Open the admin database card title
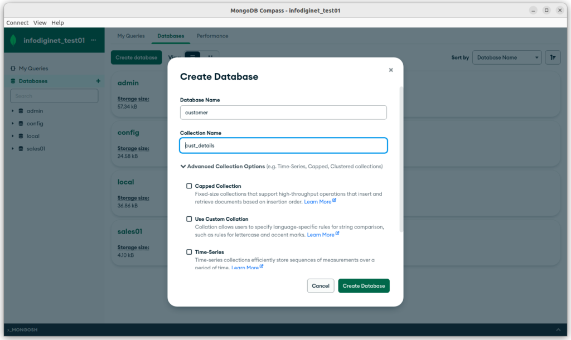 click(x=128, y=83)
